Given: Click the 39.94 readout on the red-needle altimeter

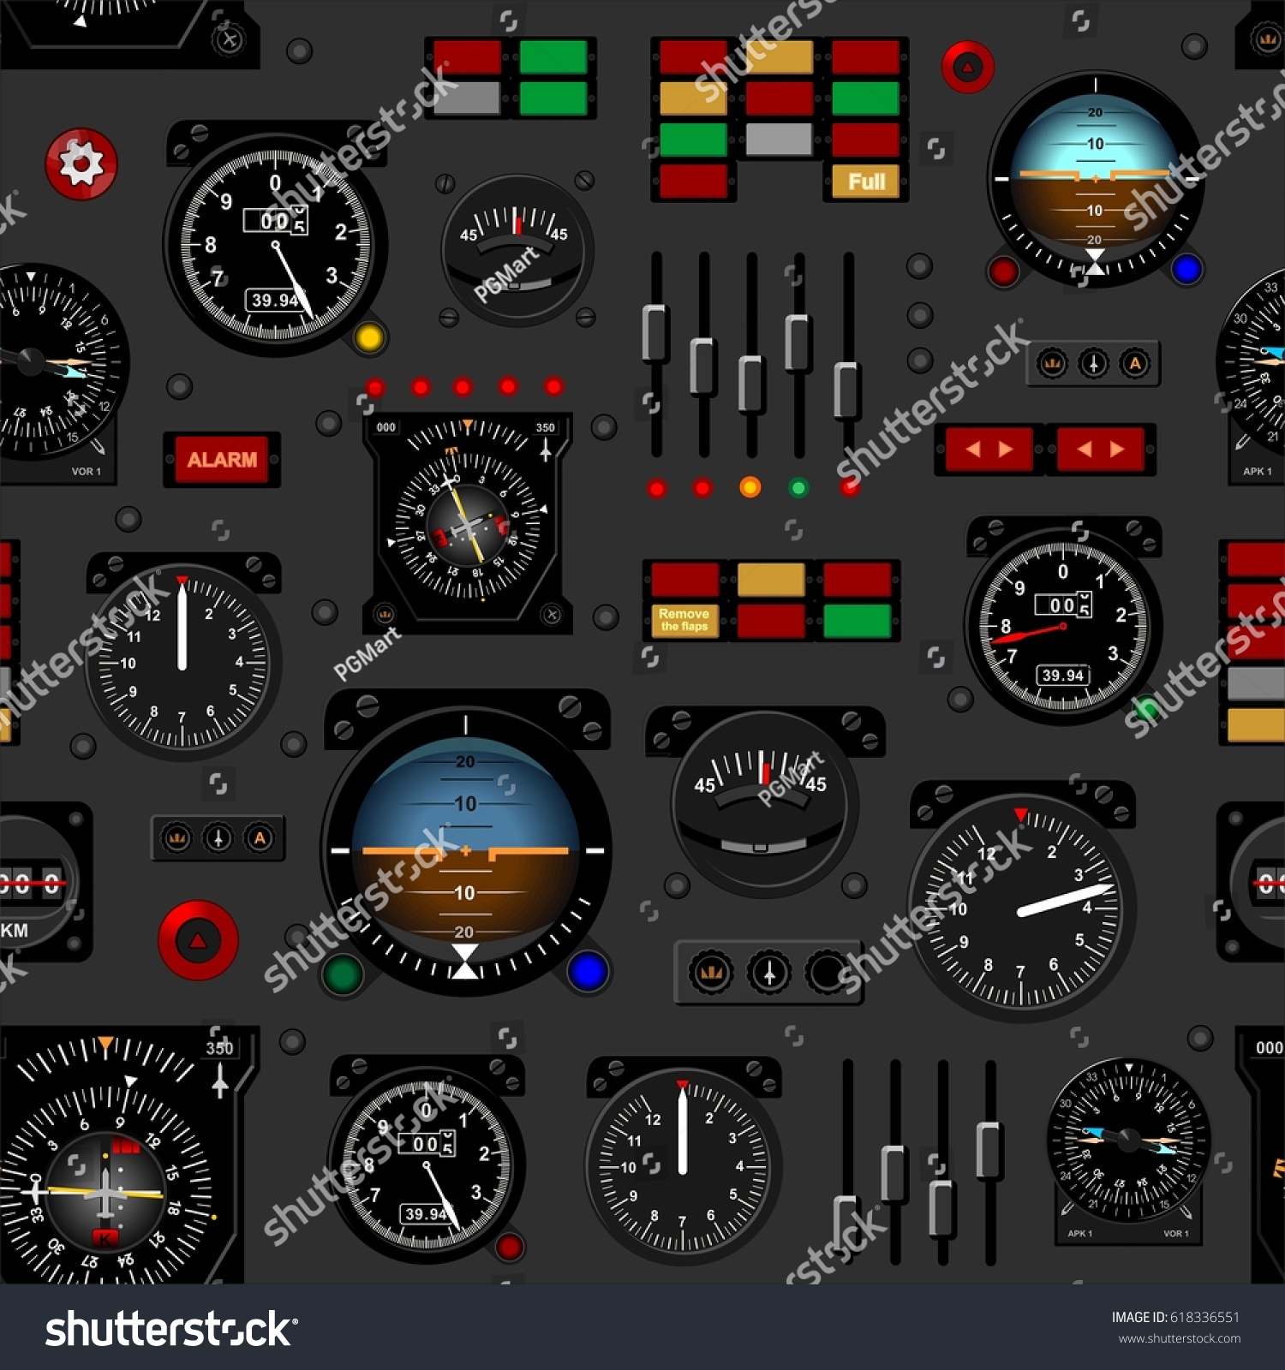Looking at the screenshot, I should pos(1063,676).
